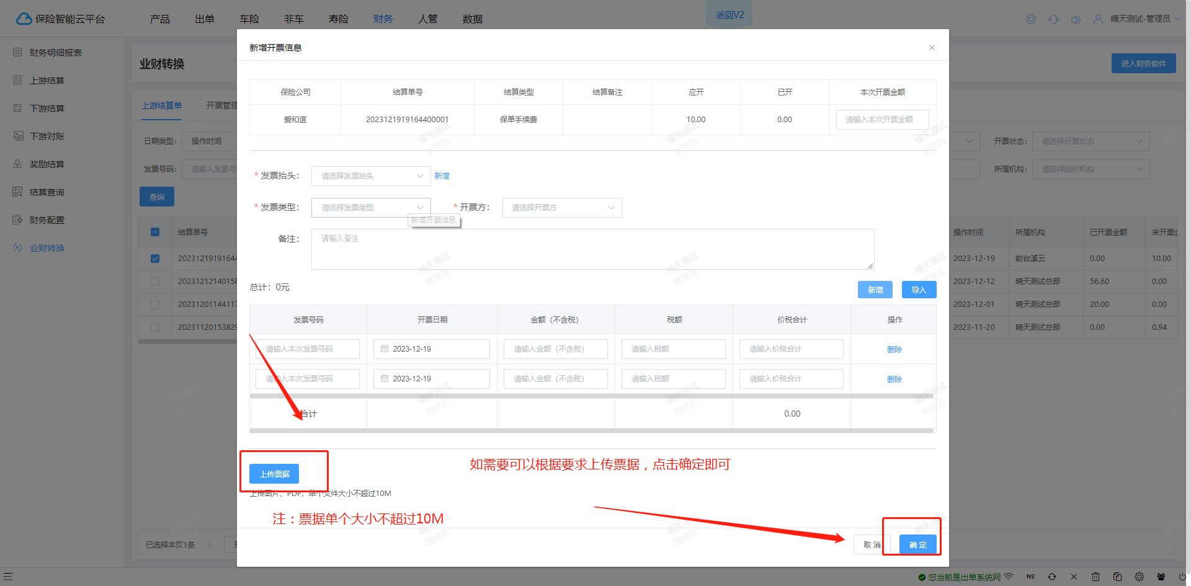1191x586 pixels.
Task: Check row 20231212140158 checkbox
Action: (155, 282)
